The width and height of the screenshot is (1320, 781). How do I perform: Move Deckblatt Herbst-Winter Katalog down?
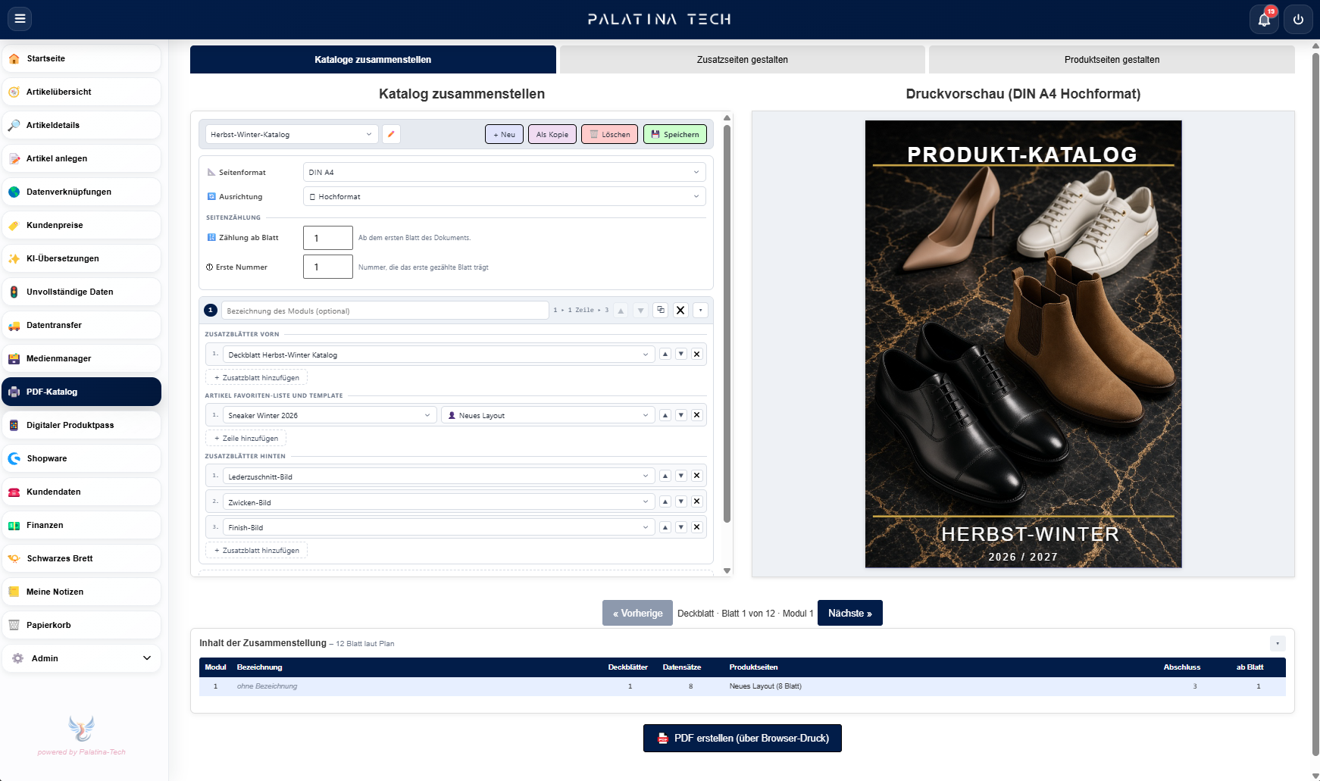[681, 354]
